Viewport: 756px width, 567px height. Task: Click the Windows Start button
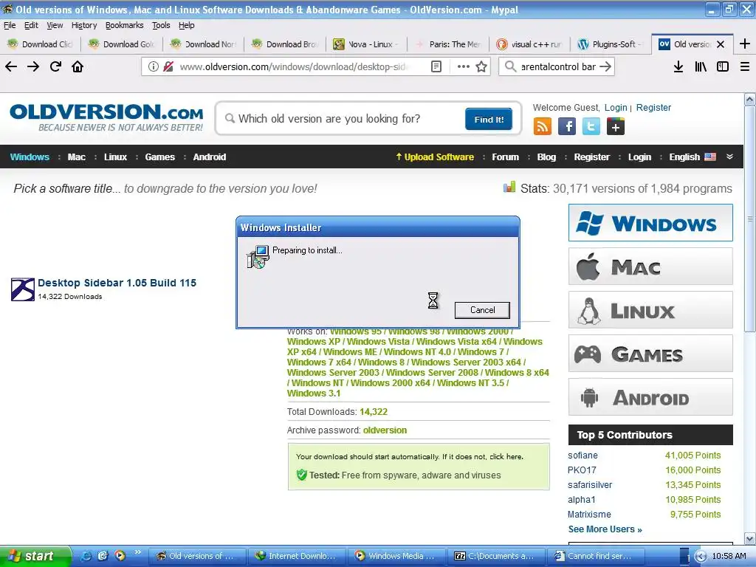click(x=35, y=556)
